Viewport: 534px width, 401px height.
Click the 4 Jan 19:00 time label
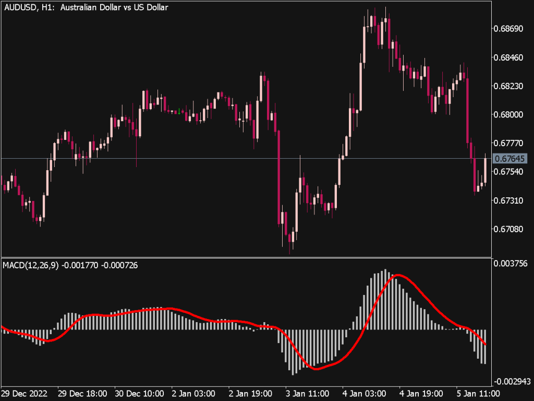pyautogui.click(x=421, y=393)
